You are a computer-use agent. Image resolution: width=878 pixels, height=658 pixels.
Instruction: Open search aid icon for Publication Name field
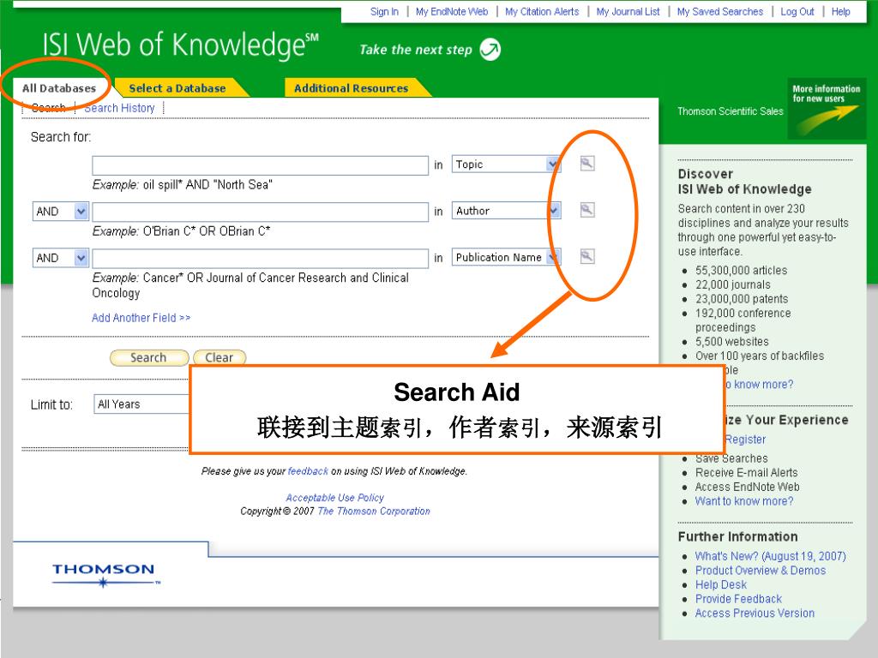point(586,256)
